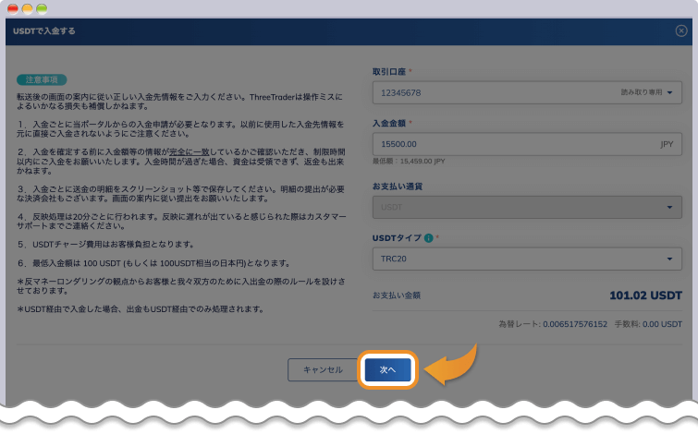Screen dimensions: 698x434
Task: Click the underlined 完全に一致 text
Action: [190, 152]
